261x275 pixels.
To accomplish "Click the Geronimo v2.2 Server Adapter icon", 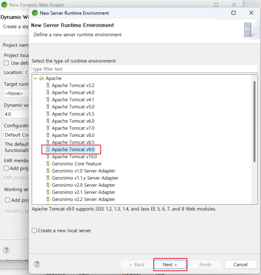I will (x=48, y=199).
